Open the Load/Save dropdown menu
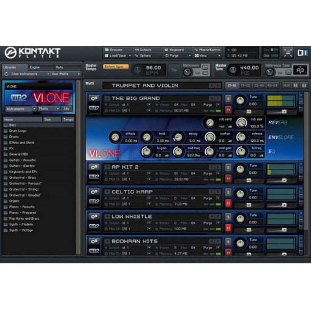The height and width of the screenshot is (311, 311). coord(118,56)
